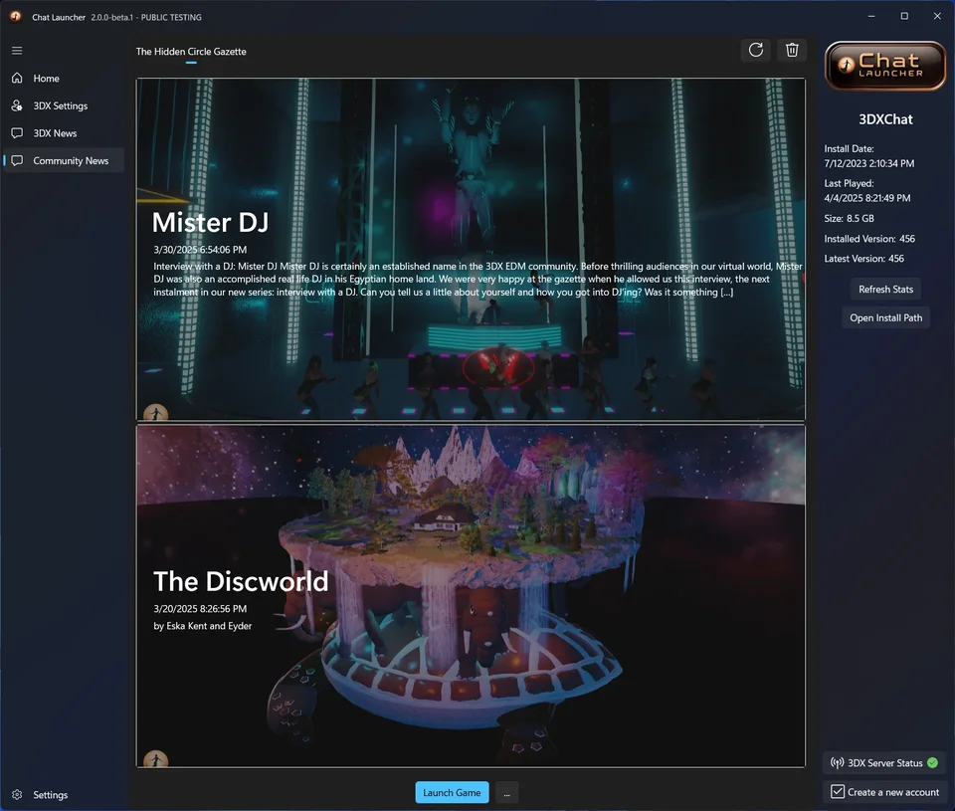Click date 3/30/2025 6:54:06 PM

coord(200,250)
